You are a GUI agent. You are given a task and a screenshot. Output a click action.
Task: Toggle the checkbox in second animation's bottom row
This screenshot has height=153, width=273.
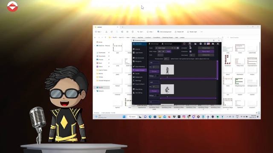tap(157, 95)
